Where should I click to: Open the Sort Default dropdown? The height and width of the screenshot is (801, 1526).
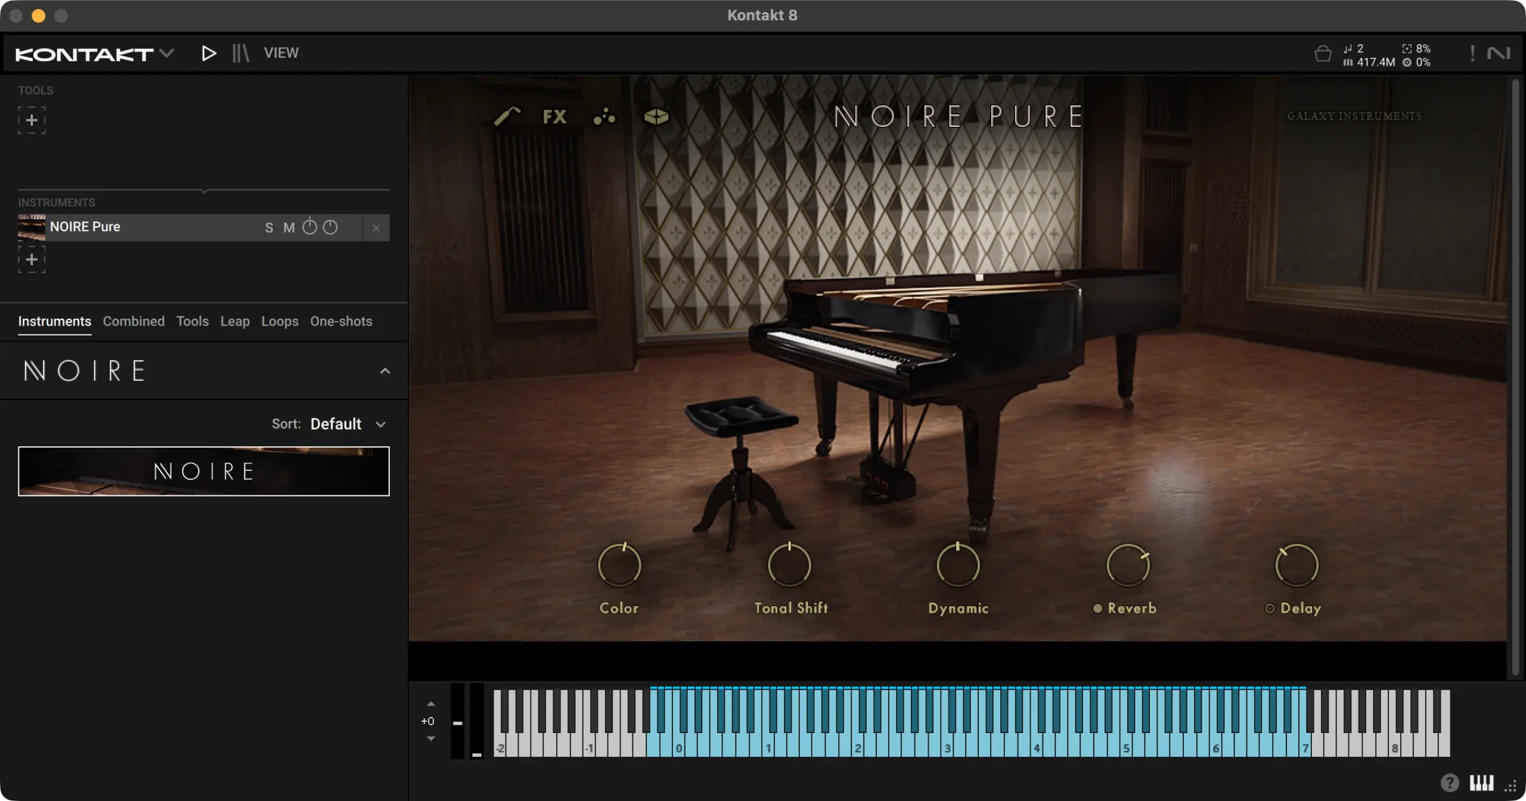[346, 424]
